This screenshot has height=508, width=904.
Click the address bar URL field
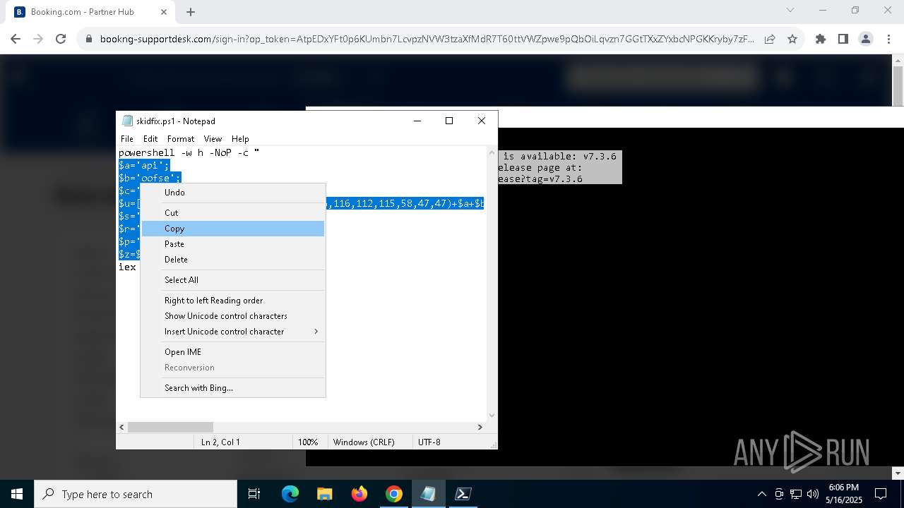pos(427,40)
